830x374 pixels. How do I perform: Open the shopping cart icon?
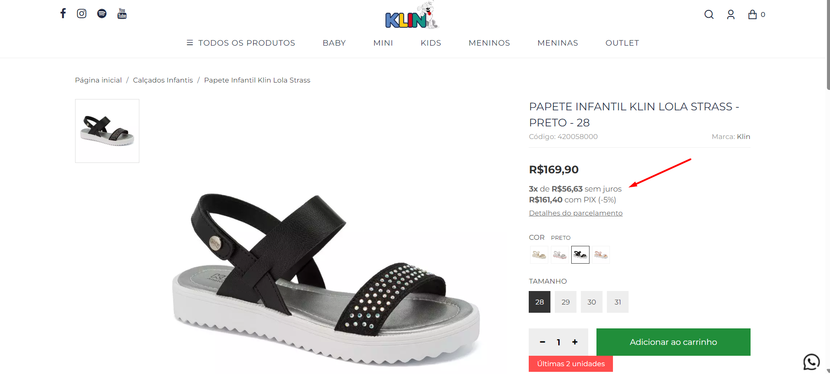click(x=753, y=14)
